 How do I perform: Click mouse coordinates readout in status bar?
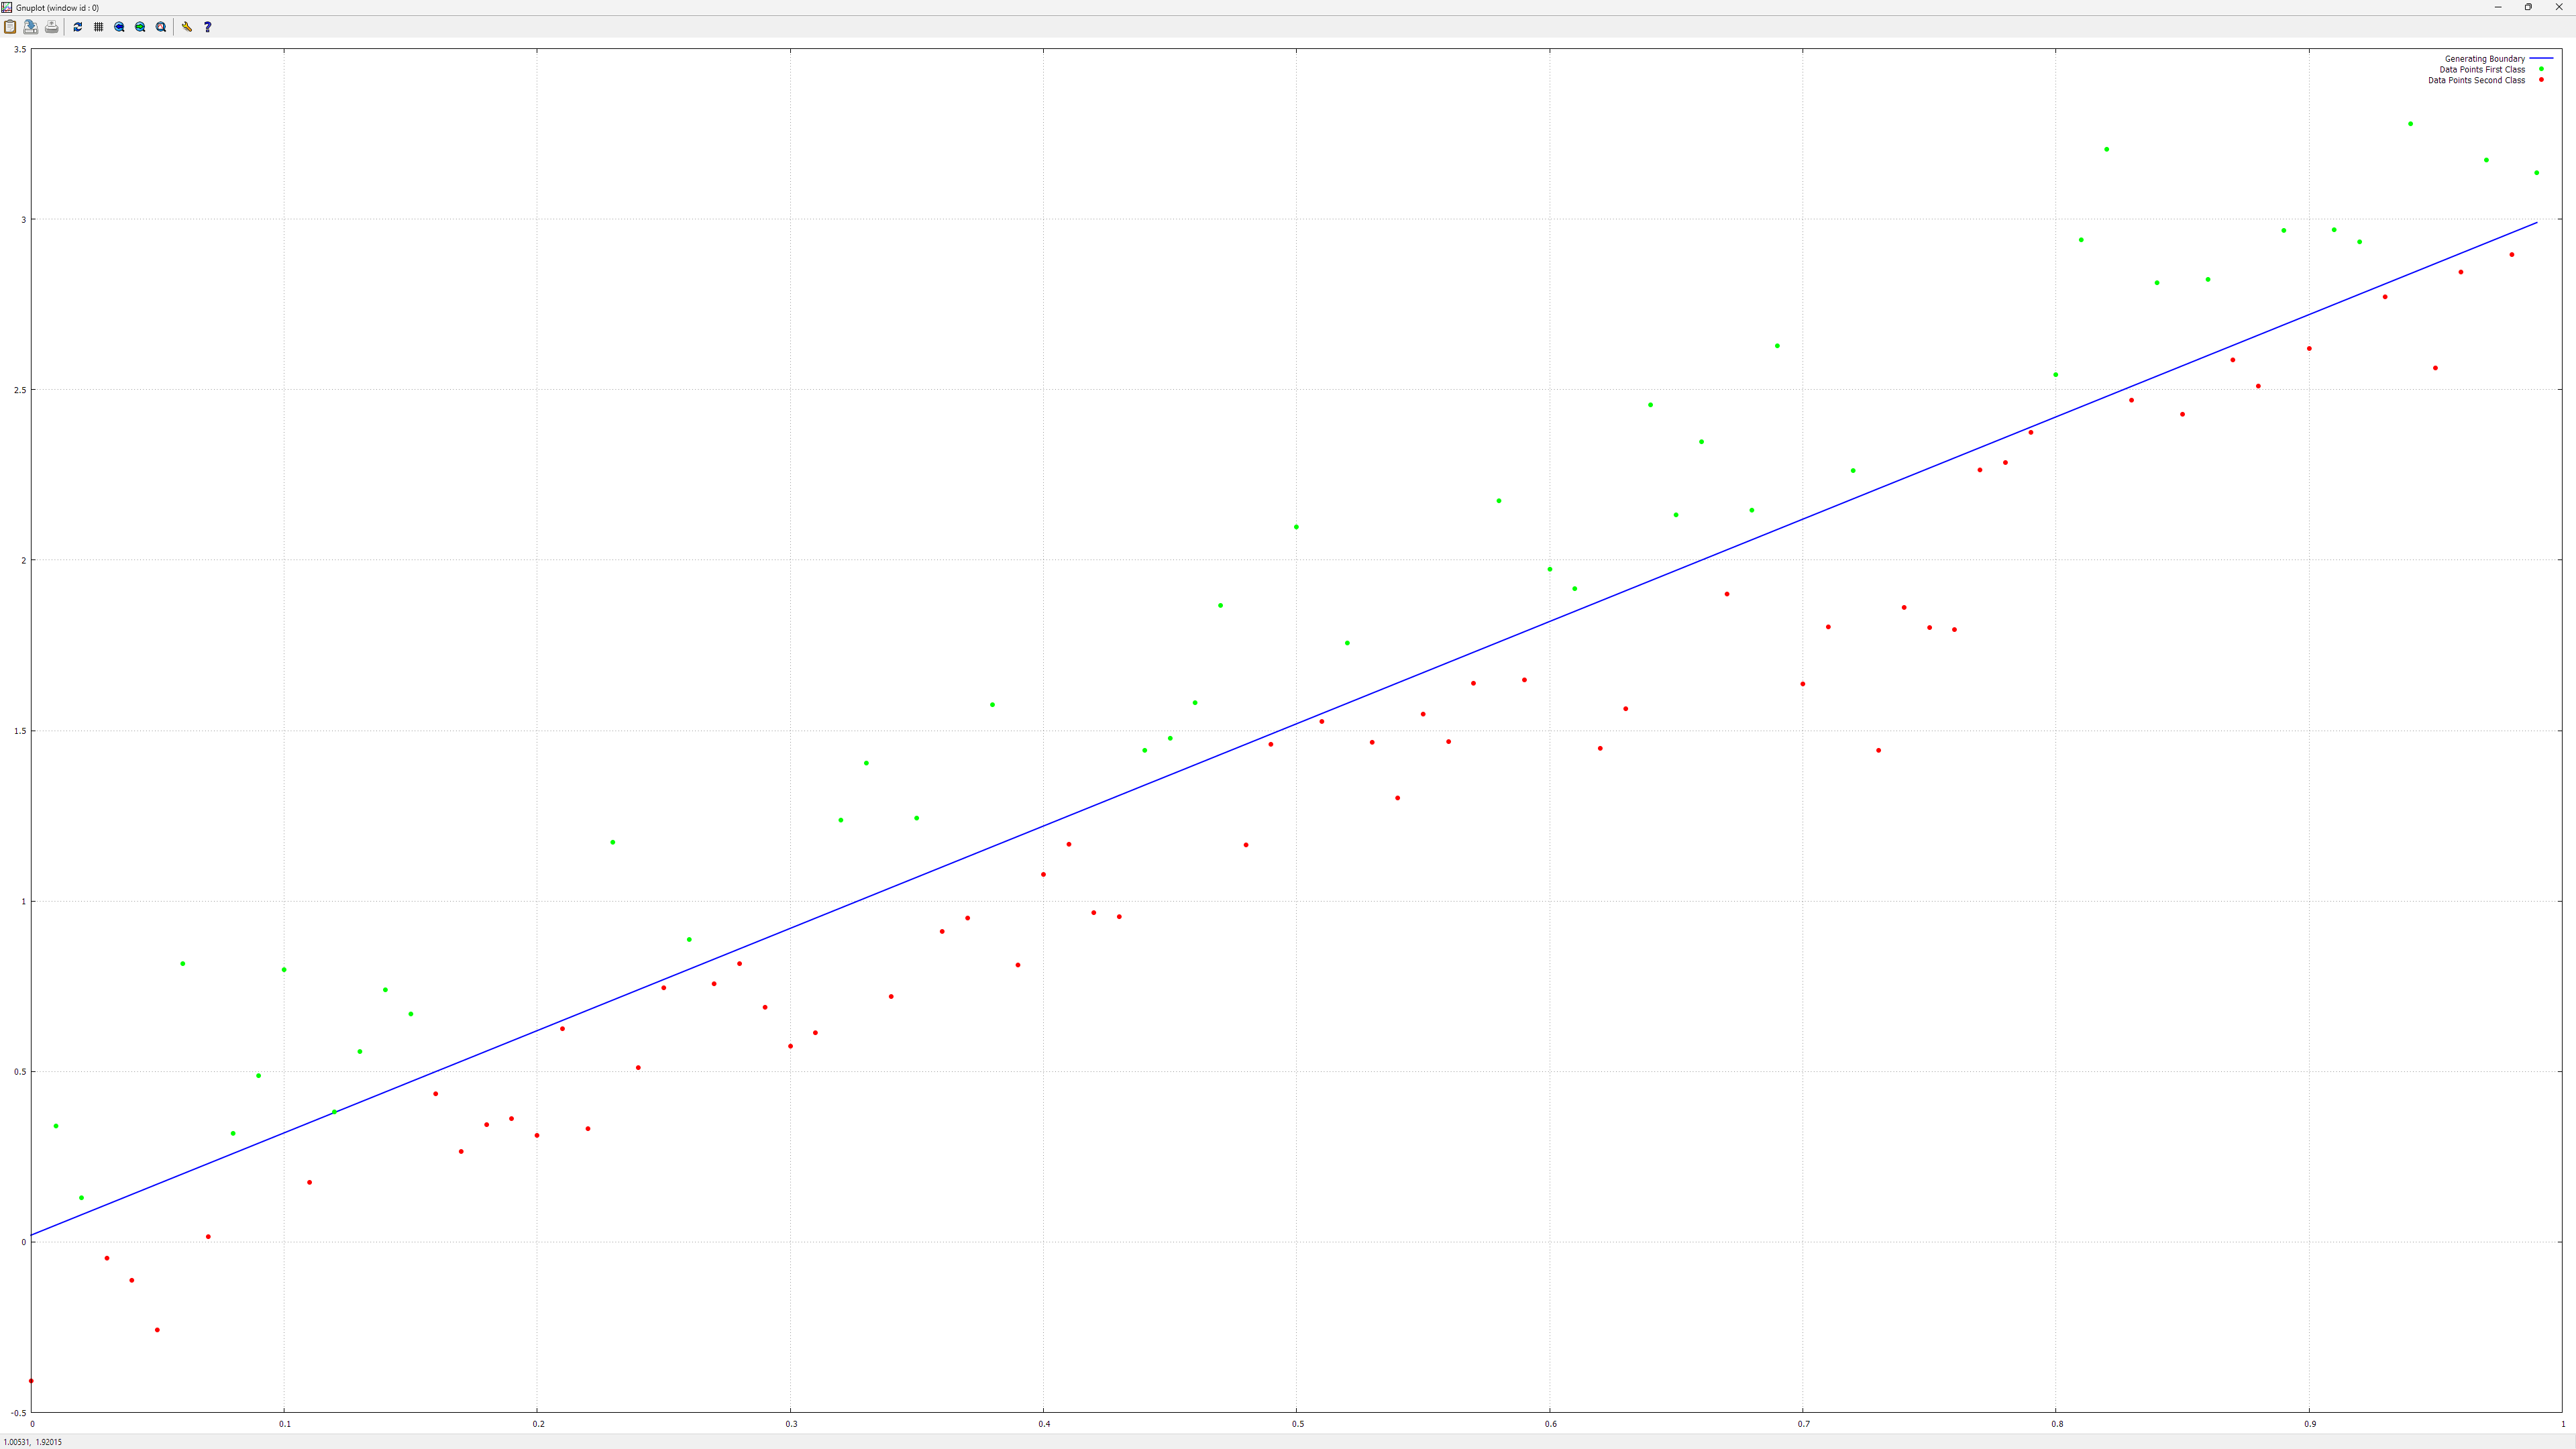(33, 1442)
